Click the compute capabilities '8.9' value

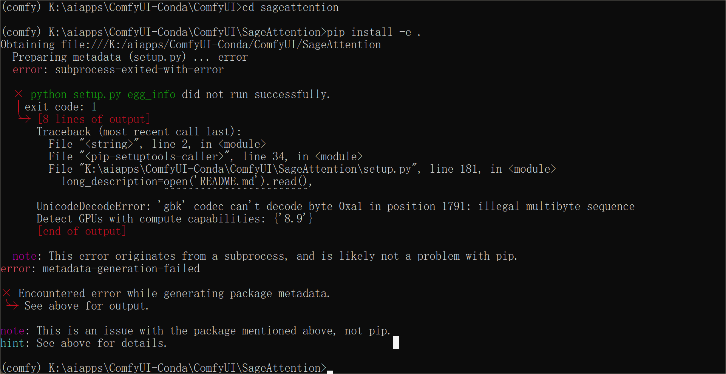click(293, 219)
